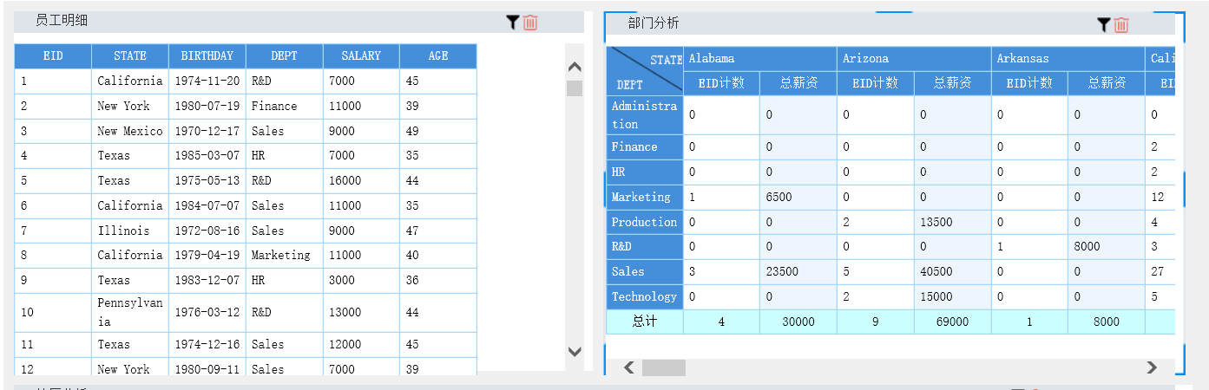Click the Technology department row header
This screenshot has height=390, width=1209.
644,296
